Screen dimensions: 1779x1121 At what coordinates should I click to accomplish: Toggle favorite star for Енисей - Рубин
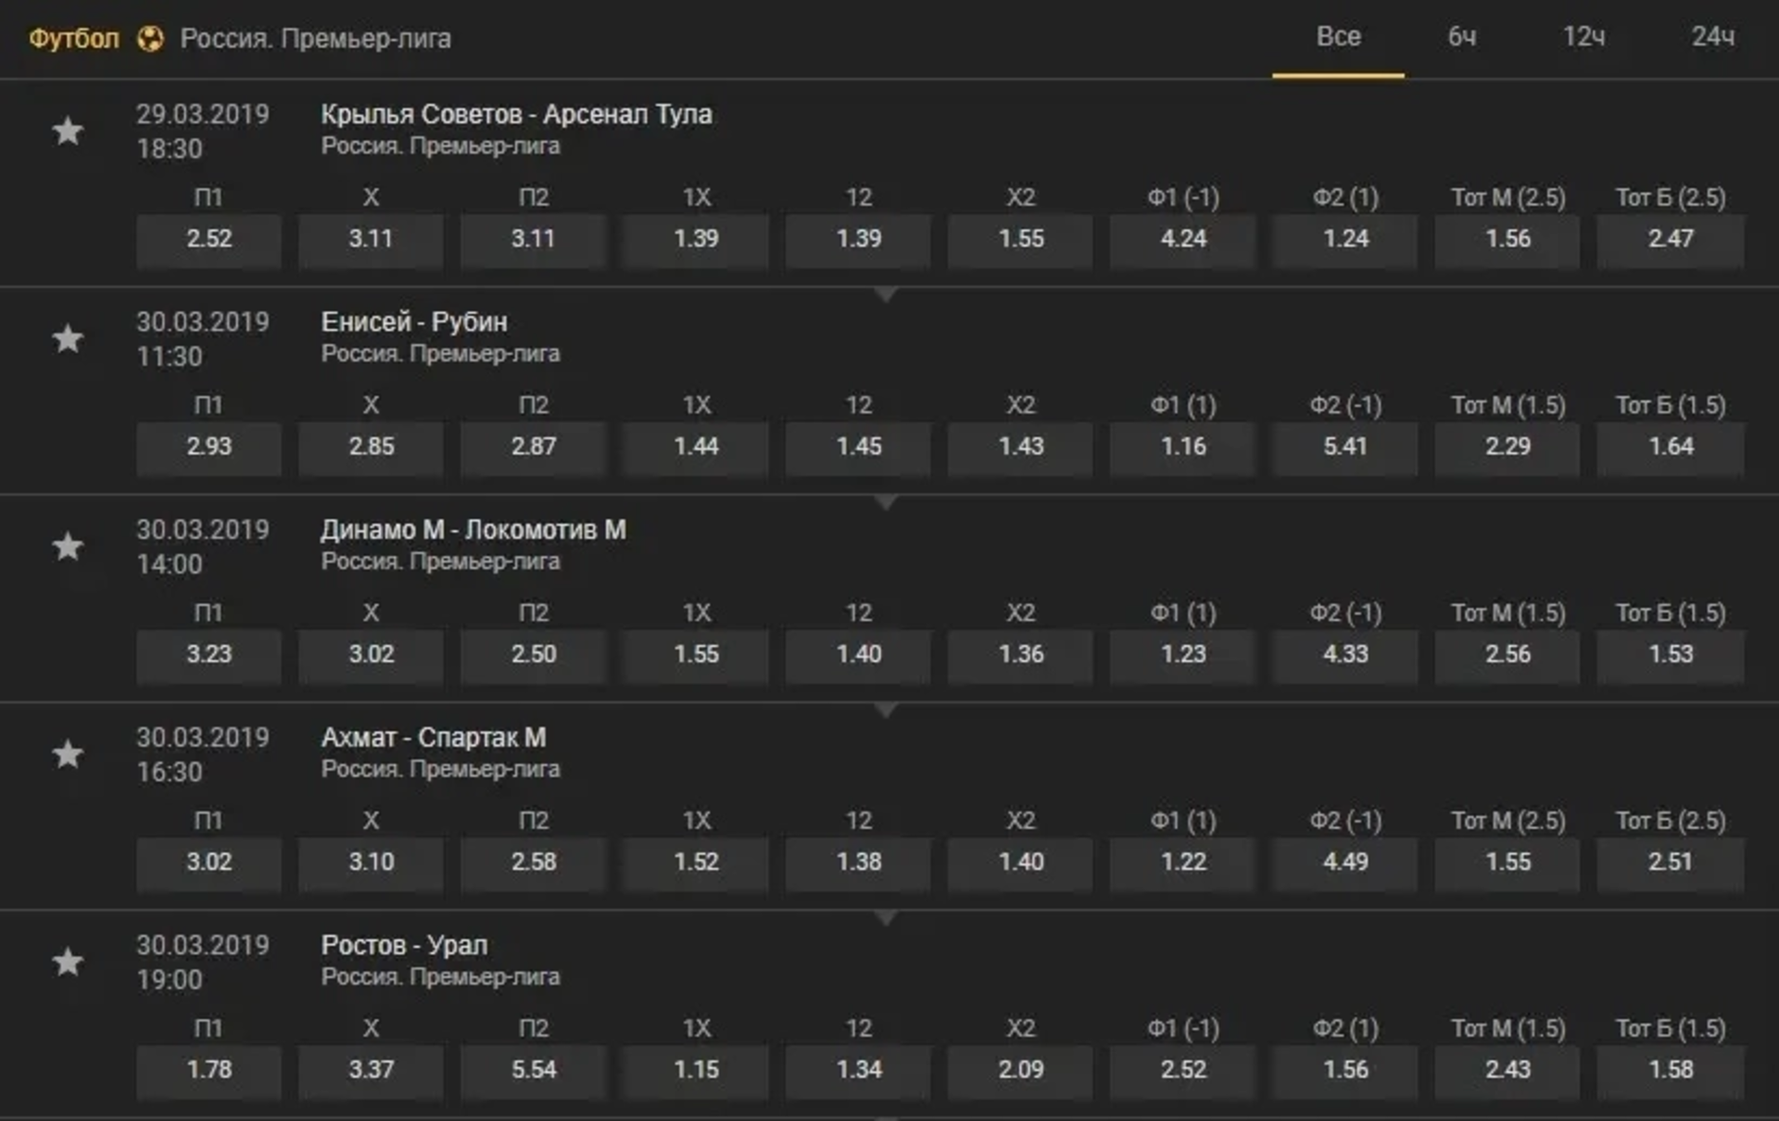point(68,338)
